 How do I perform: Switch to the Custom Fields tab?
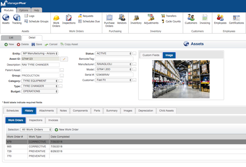tap(151, 55)
